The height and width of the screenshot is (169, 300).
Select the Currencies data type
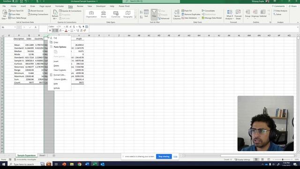point(116,15)
